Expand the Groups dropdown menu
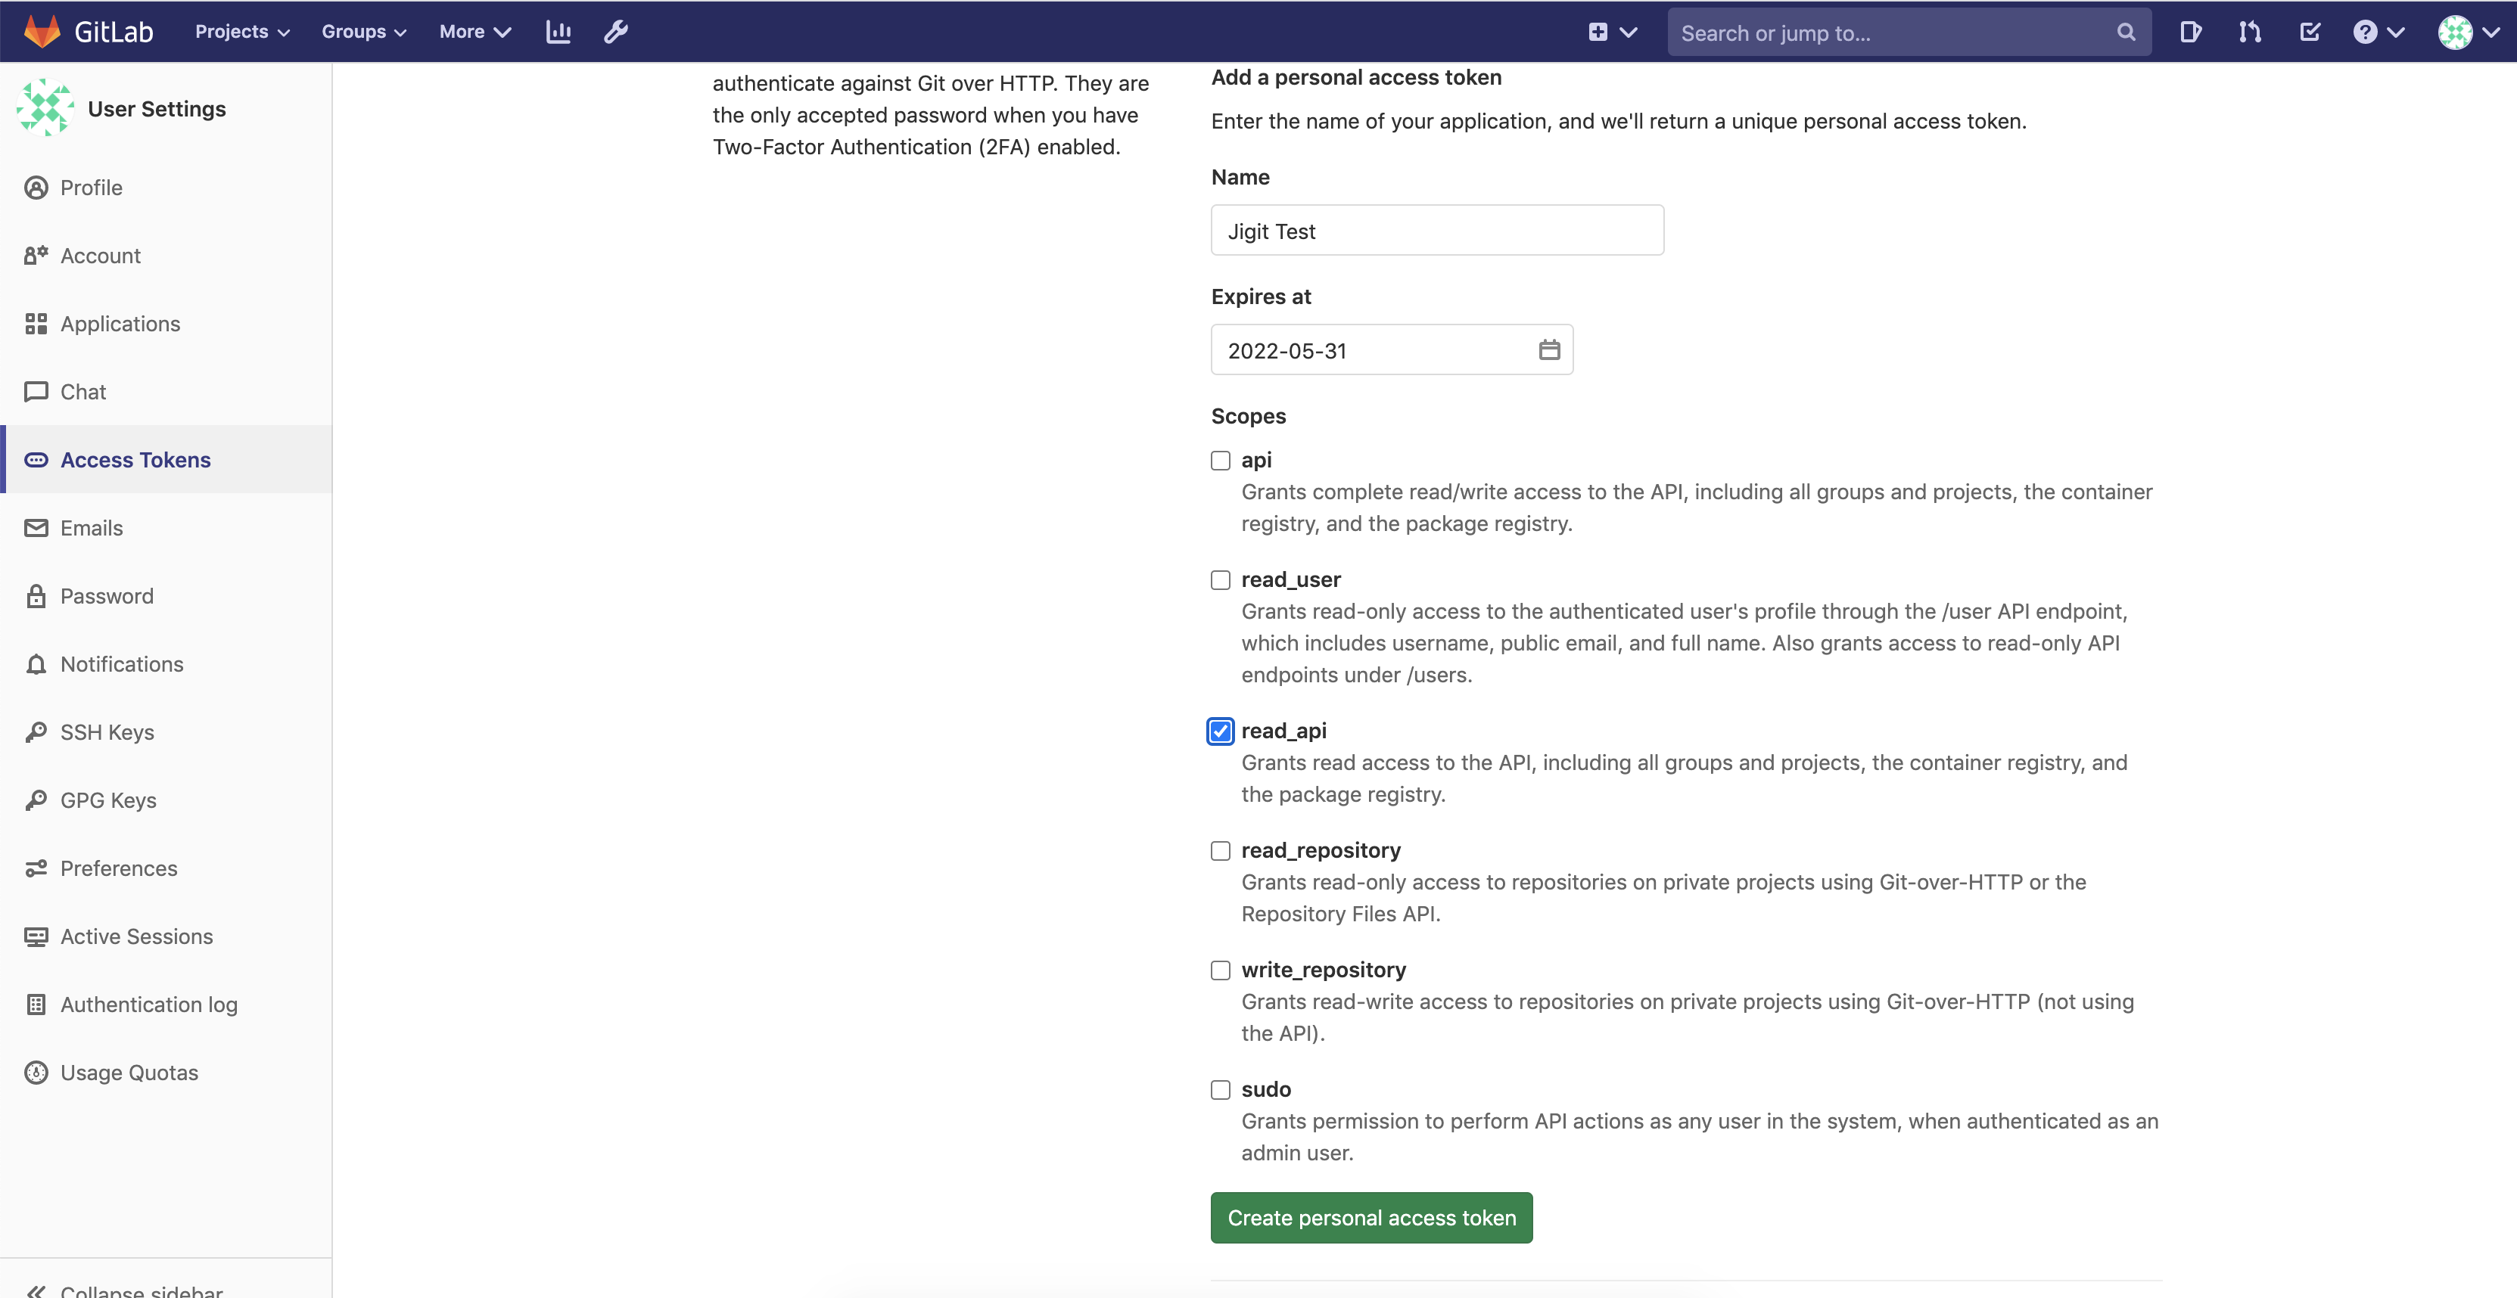Viewport: 2517px width, 1298px height. [363, 33]
